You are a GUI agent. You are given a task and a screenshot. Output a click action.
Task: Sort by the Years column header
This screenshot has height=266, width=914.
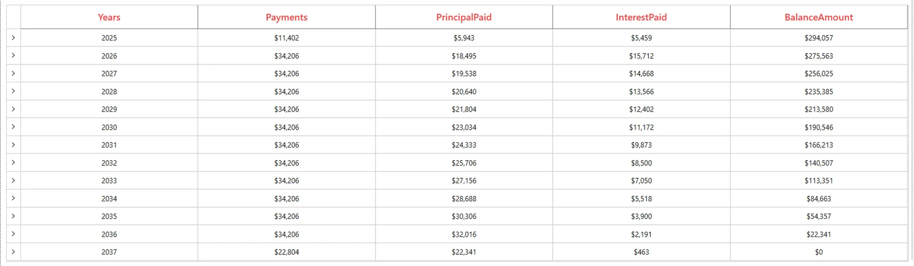tap(109, 17)
